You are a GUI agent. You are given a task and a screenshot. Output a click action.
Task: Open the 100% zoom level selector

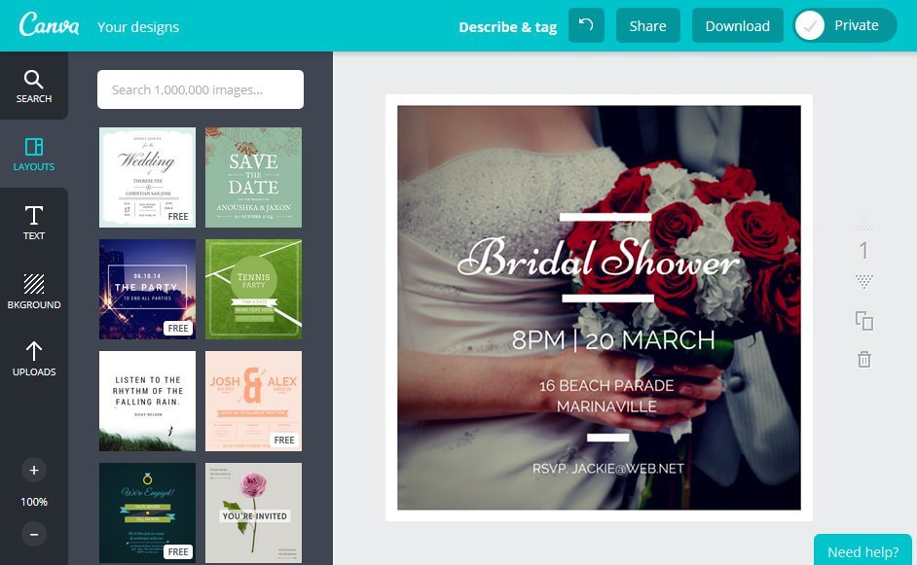[x=33, y=502]
